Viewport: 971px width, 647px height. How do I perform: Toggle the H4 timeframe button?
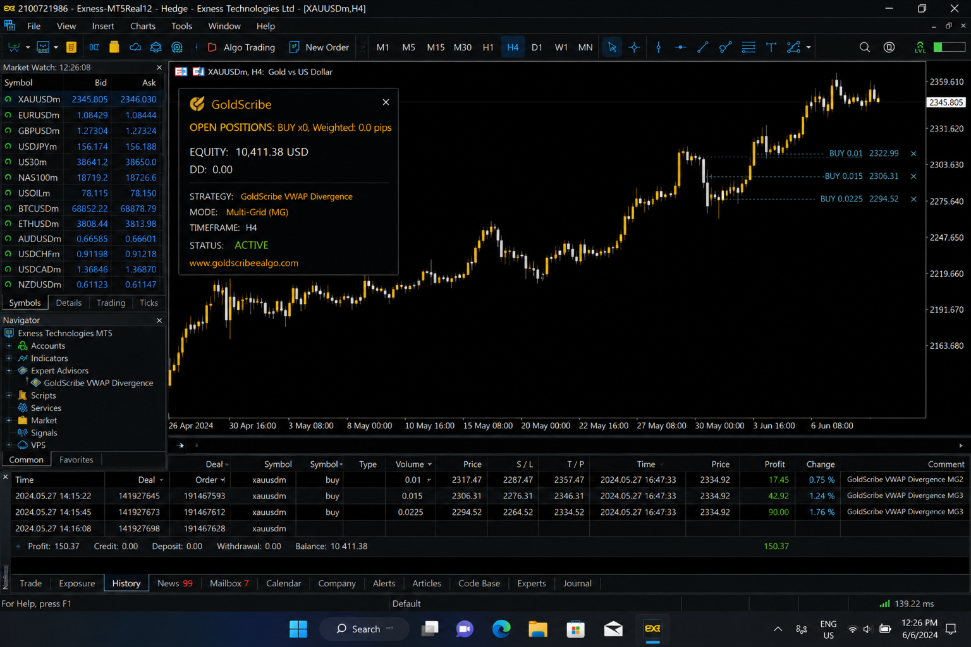pyautogui.click(x=513, y=47)
